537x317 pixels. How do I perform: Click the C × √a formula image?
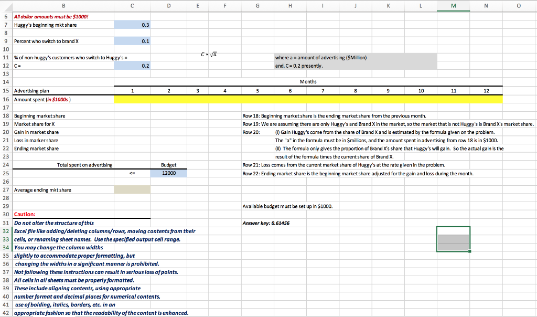point(209,55)
